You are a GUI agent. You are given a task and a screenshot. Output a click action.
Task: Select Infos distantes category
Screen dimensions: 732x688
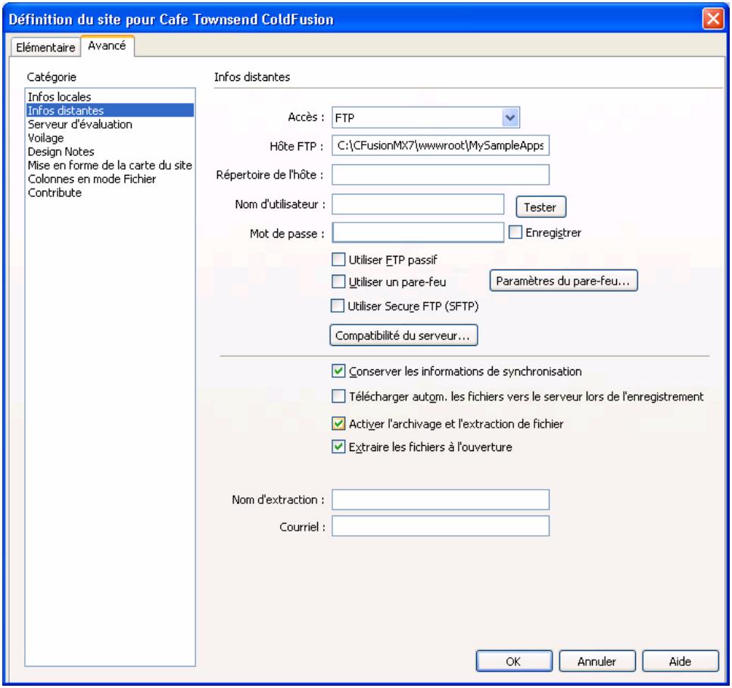pyautogui.click(x=111, y=111)
